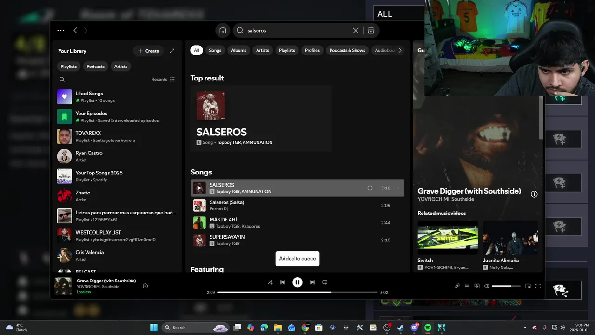The width and height of the screenshot is (595, 335).
Task: Go to Spotify Home
Action: coord(223,30)
